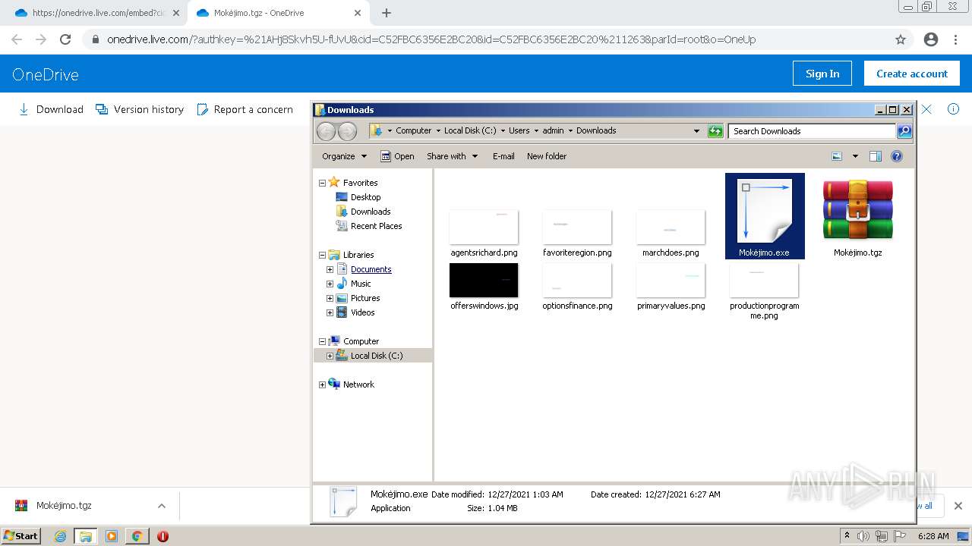Click the green refresh icon beside address bar
The width and height of the screenshot is (972, 546).
coord(715,131)
